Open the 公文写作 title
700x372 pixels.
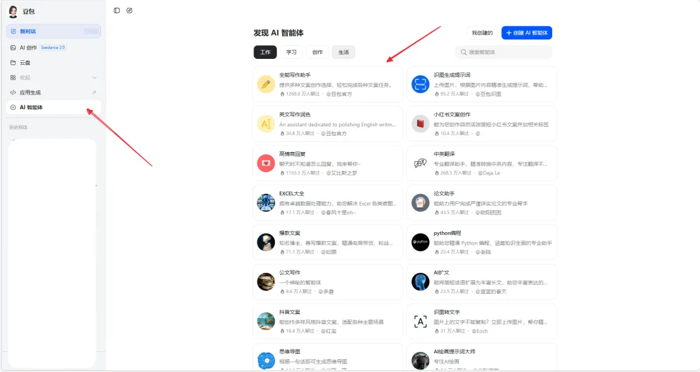pos(290,272)
